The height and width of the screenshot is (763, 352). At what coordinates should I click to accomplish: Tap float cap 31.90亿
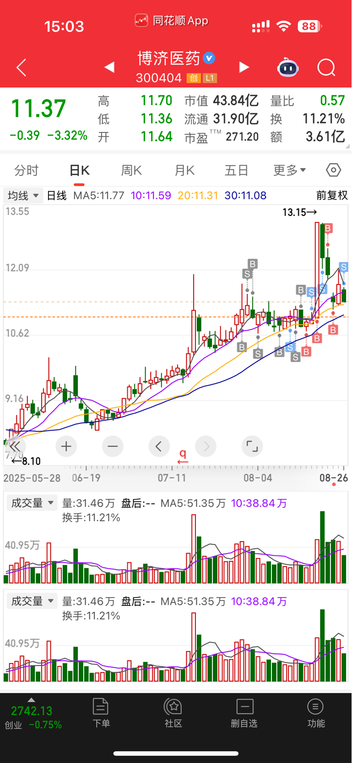pos(236,119)
